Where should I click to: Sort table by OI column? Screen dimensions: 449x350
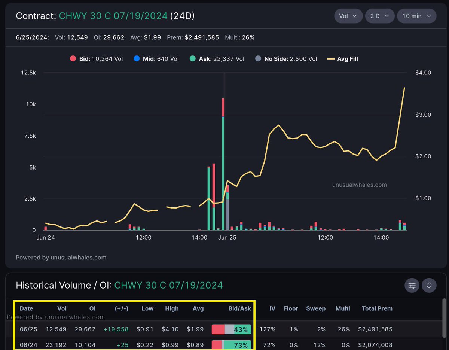click(92, 308)
